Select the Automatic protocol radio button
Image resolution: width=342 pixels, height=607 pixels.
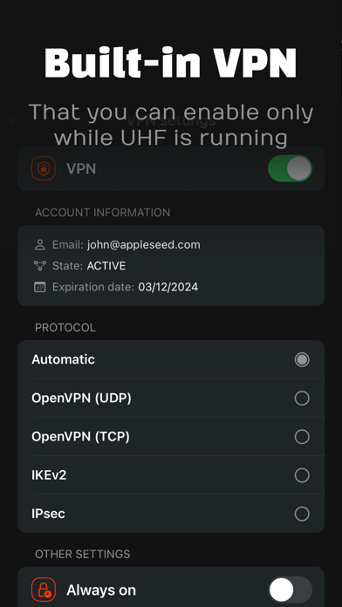[302, 359]
